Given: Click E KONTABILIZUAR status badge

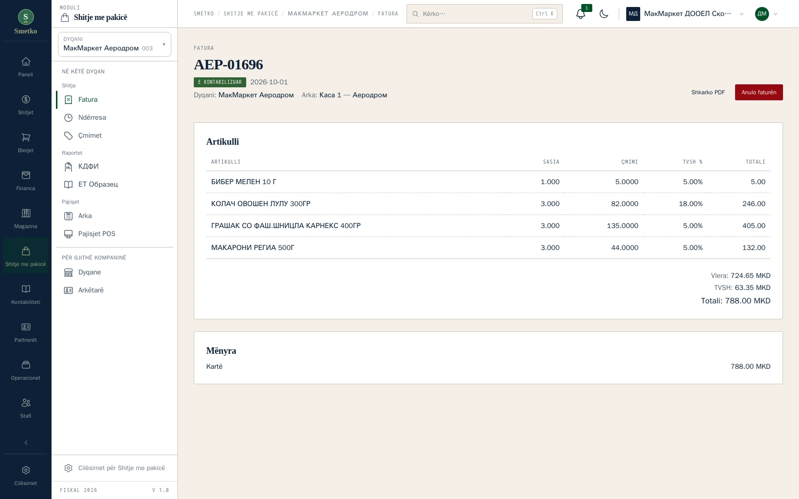Looking at the screenshot, I should click(220, 82).
